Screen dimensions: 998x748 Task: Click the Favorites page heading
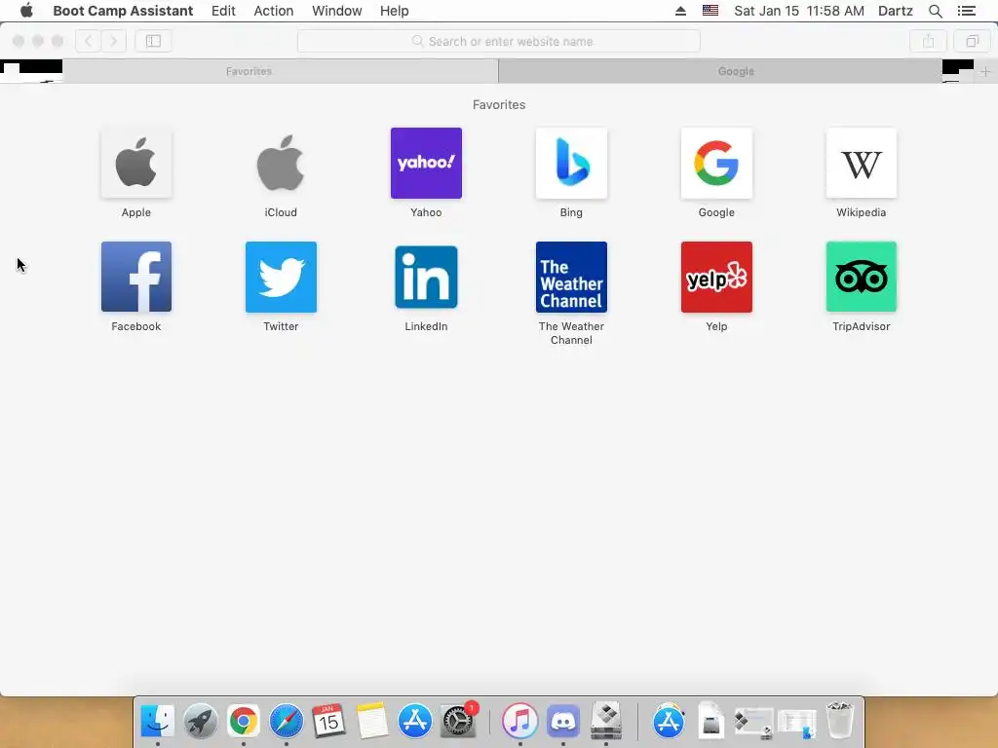click(x=499, y=105)
